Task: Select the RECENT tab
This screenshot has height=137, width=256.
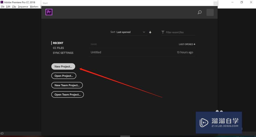Action: pos(58,43)
